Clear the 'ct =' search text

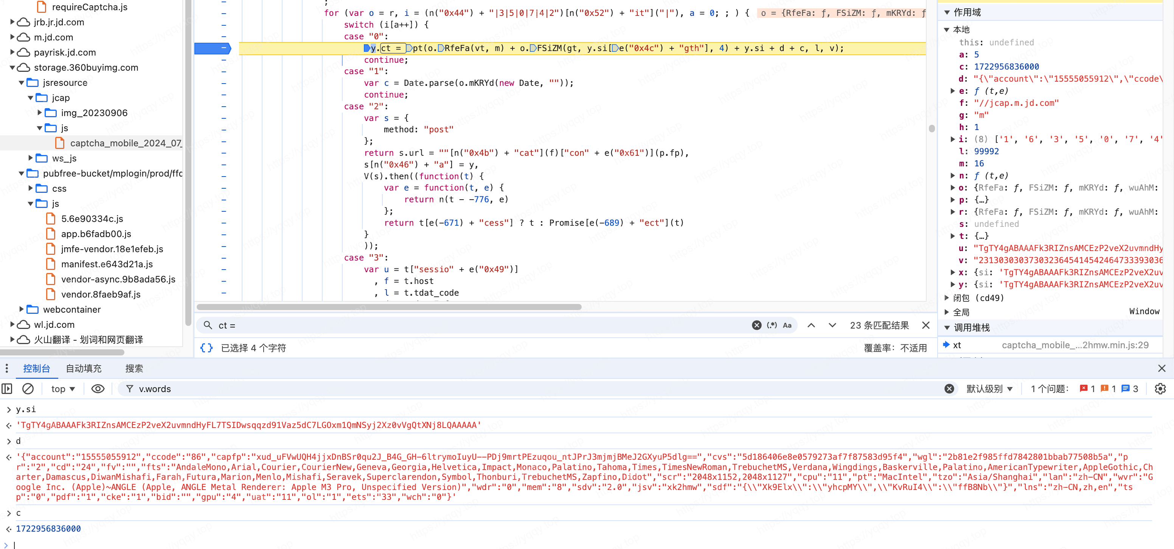(756, 325)
